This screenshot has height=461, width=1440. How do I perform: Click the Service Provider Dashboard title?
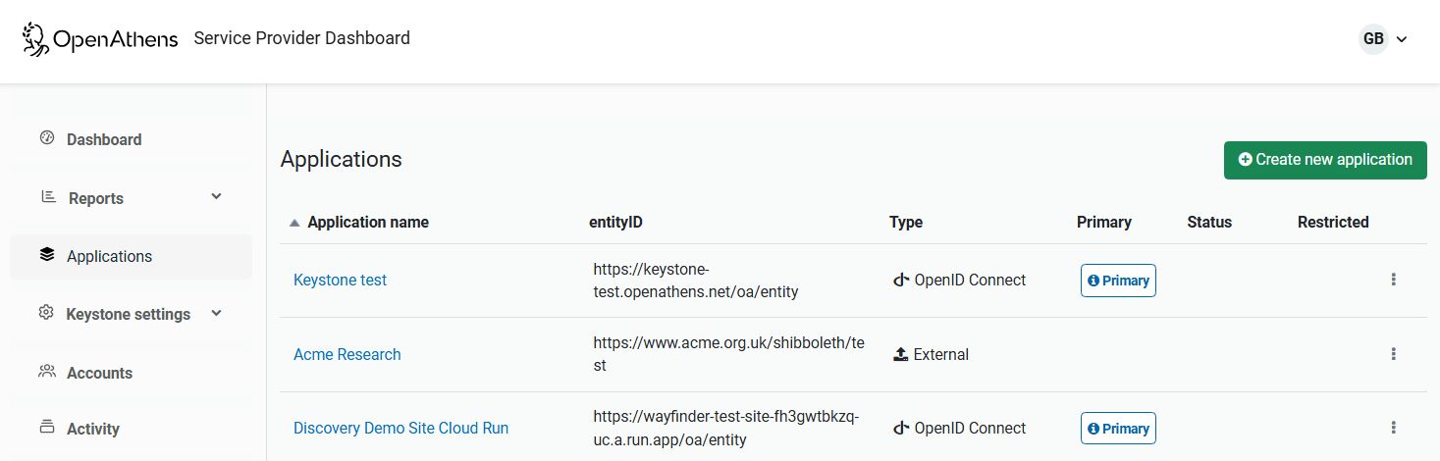(x=302, y=38)
